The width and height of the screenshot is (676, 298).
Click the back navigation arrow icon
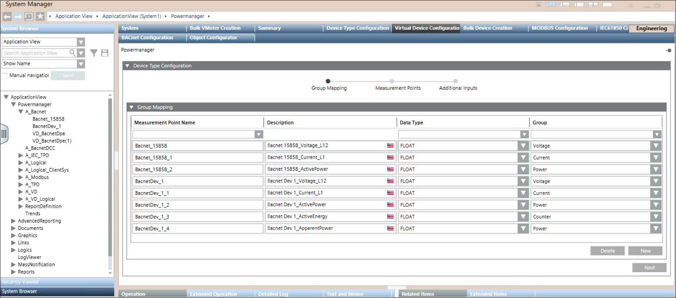click(x=7, y=16)
